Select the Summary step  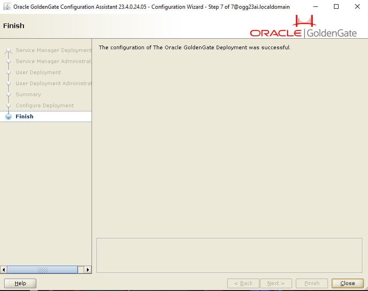point(29,94)
